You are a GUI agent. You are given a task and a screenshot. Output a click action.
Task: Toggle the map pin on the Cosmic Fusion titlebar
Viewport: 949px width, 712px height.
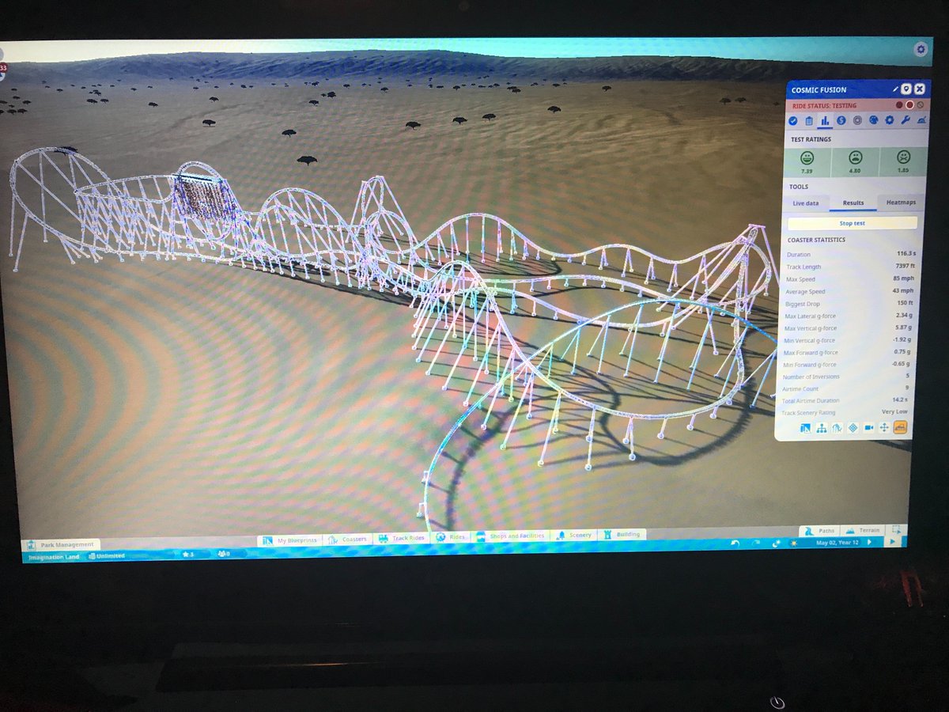906,89
